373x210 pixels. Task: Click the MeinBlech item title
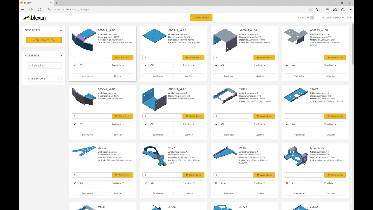[317, 148]
